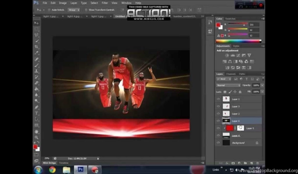Expand the Opacity slider arrow
The image size is (298, 174).
262,85
